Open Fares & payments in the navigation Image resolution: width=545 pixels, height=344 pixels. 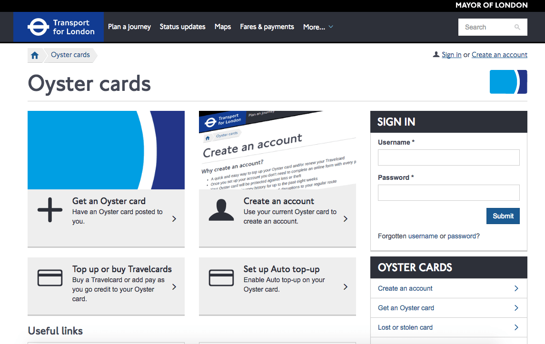point(267,27)
